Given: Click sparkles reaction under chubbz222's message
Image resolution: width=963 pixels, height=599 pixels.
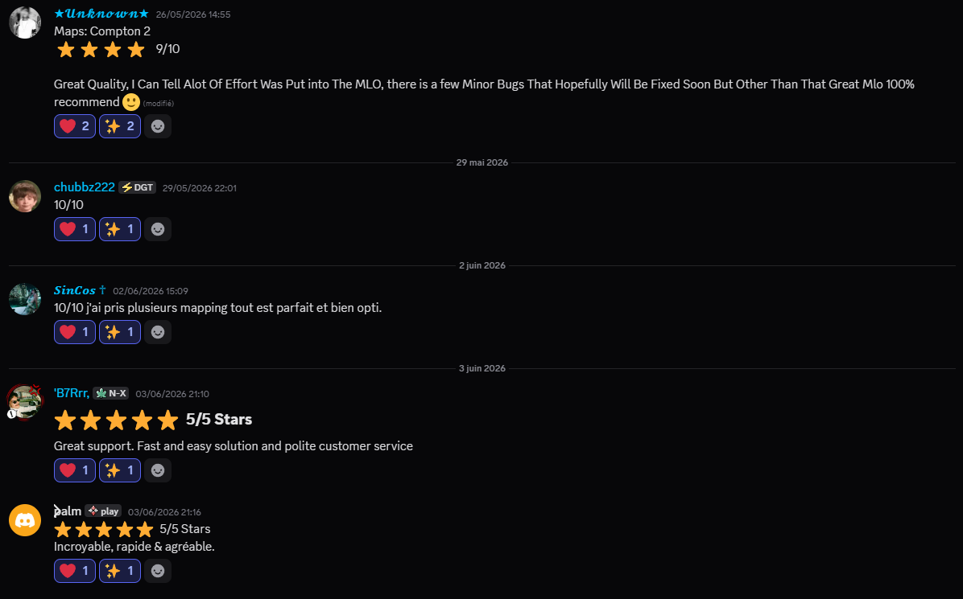Looking at the screenshot, I should click(x=120, y=229).
